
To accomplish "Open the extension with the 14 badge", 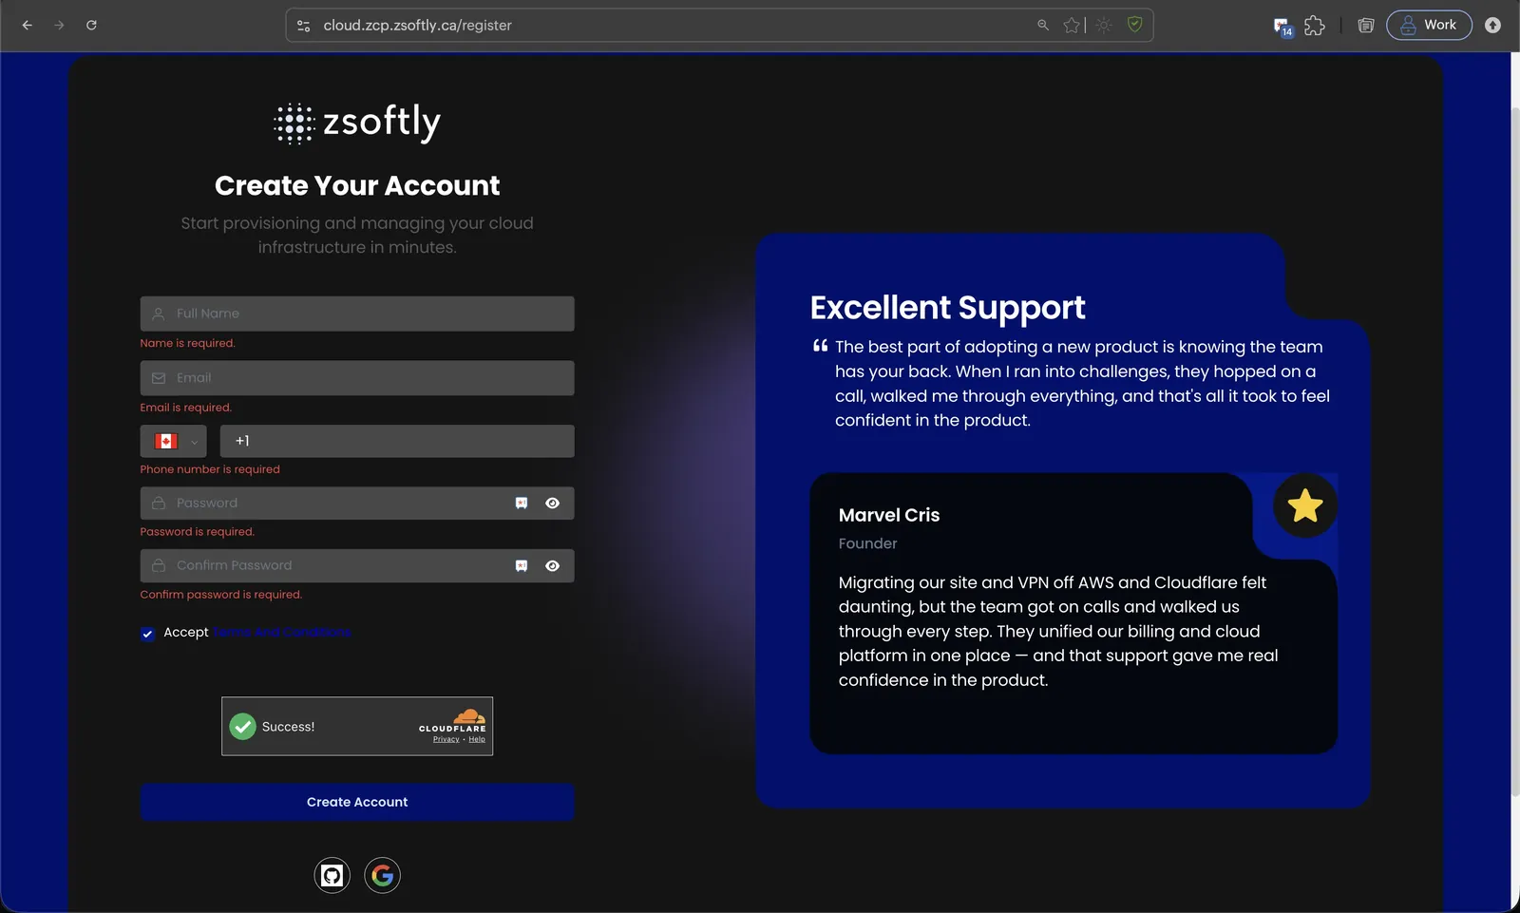I will tap(1282, 27).
